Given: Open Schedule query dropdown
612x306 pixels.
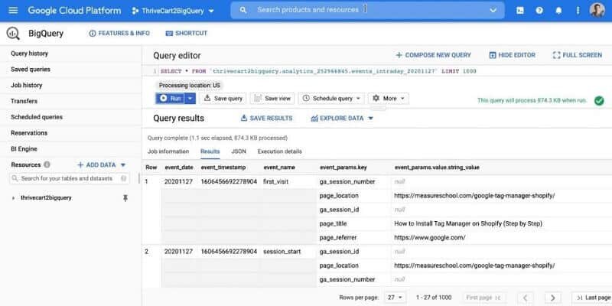Looking at the screenshot, I should coord(331,99).
